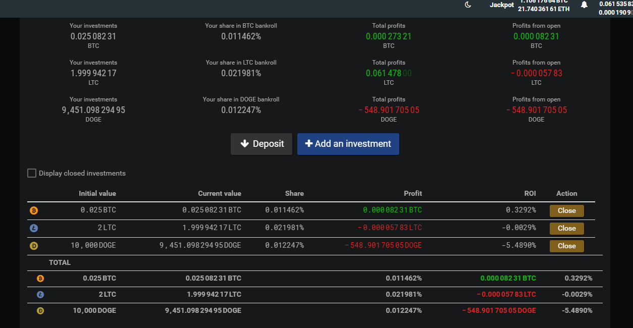The image size is (633, 328).
Task: Click Profit column header
Action: 413,193
